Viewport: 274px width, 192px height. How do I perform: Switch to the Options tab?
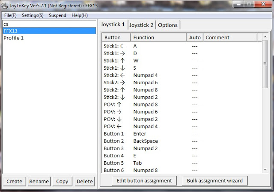(x=168, y=25)
